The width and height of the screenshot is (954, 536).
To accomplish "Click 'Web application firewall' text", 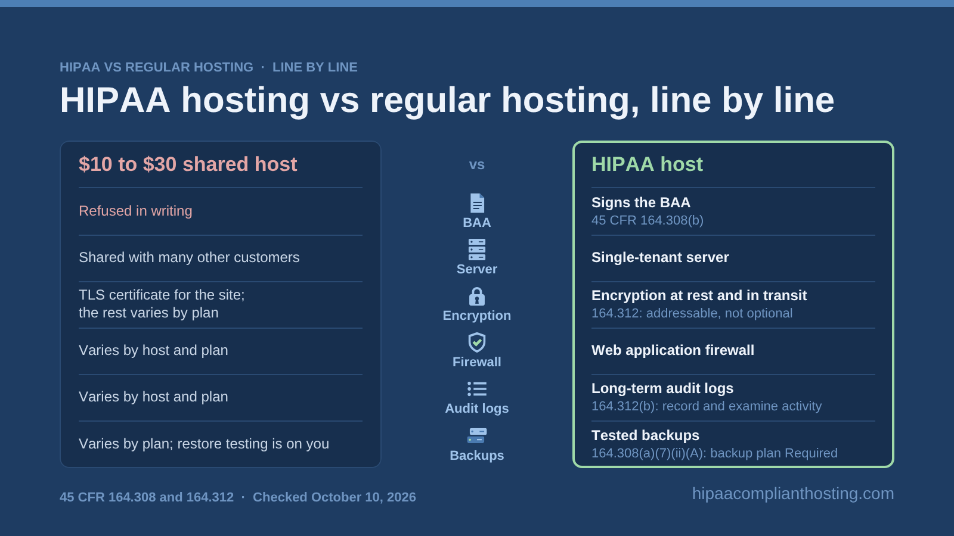I will (673, 350).
